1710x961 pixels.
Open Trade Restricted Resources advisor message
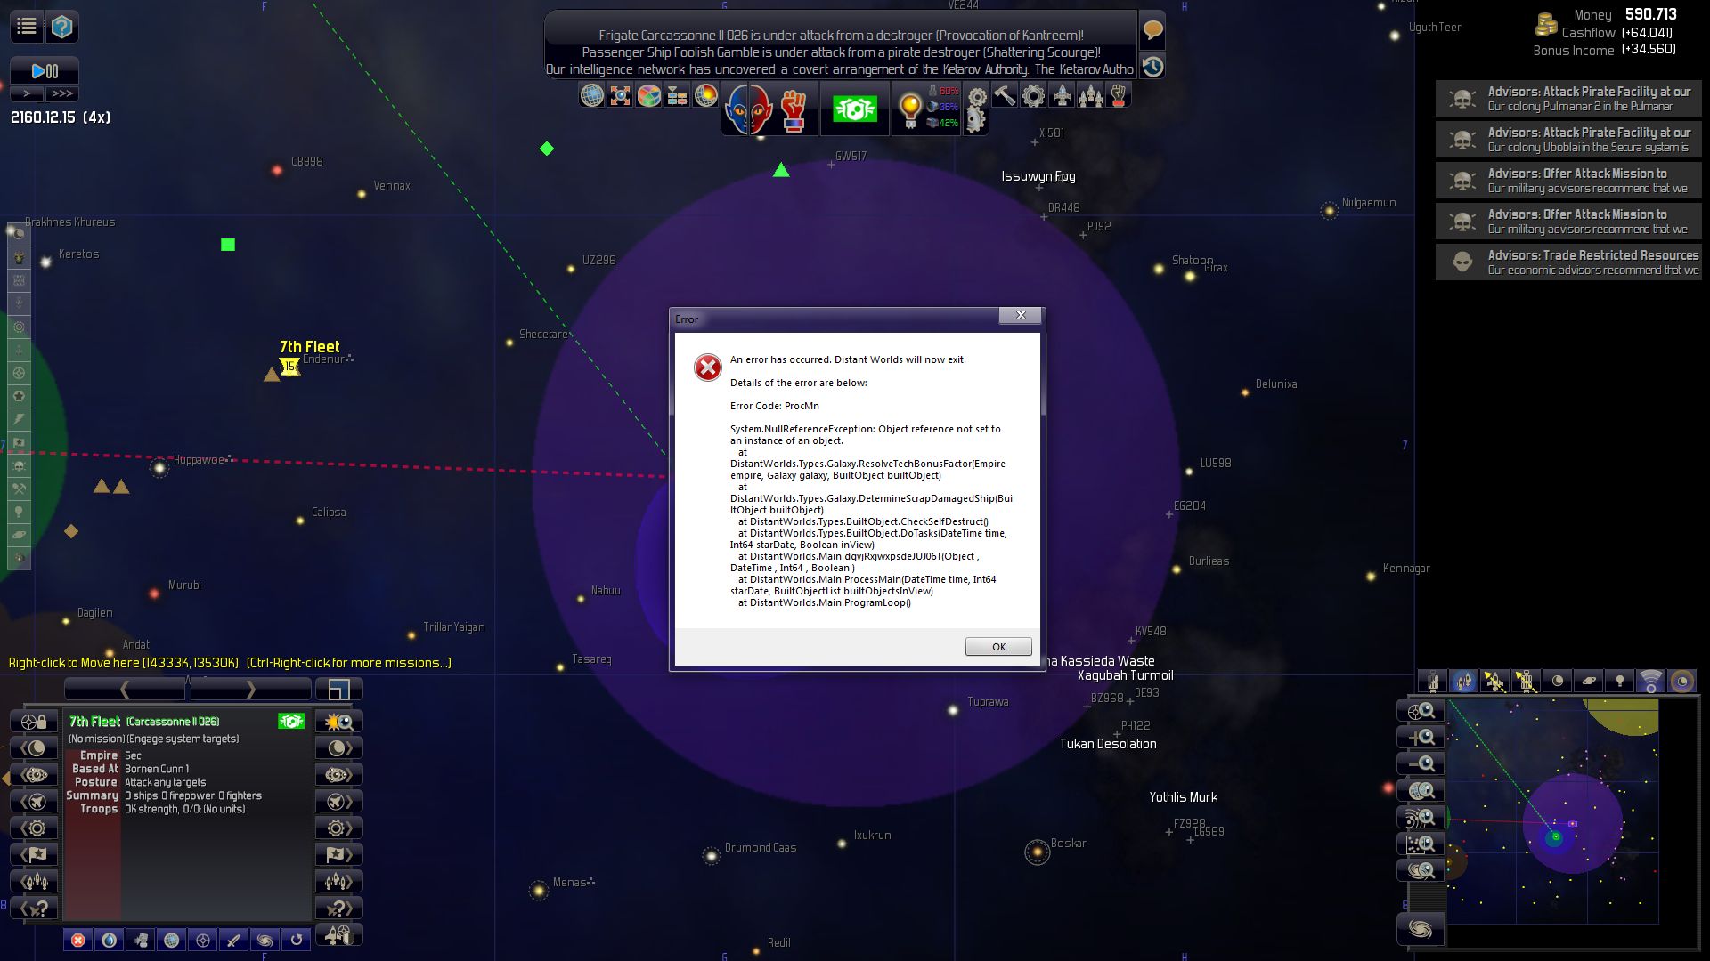(1568, 262)
